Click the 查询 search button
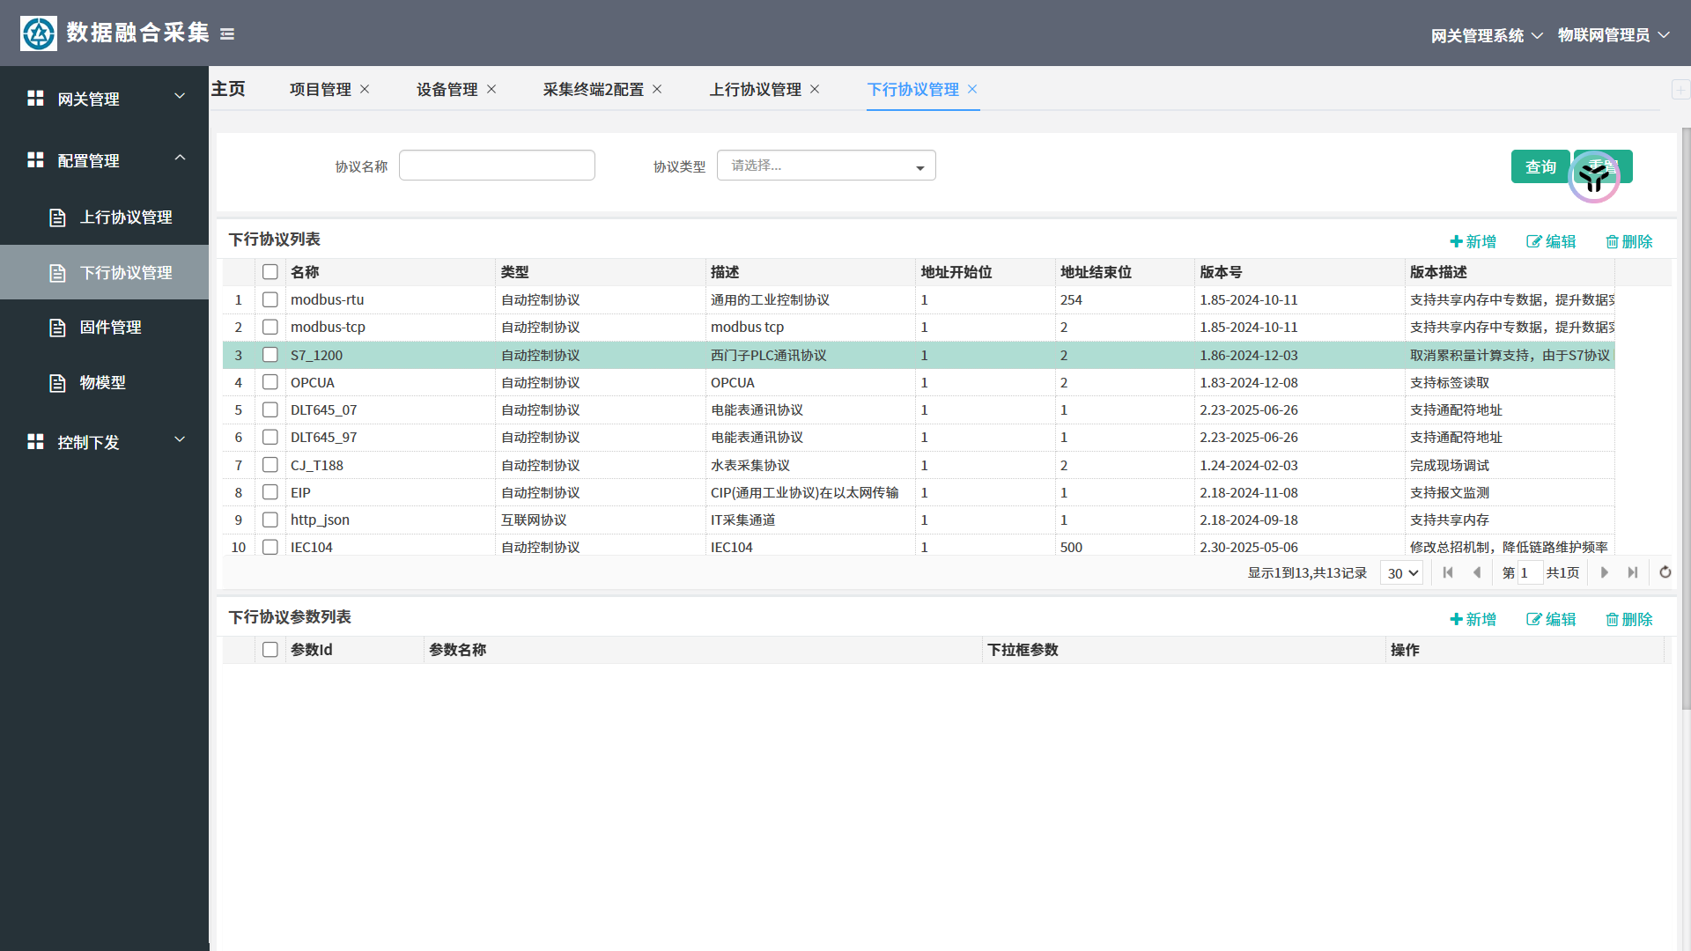Image resolution: width=1691 pixels, height=951 pixels. click(1540, 166)
